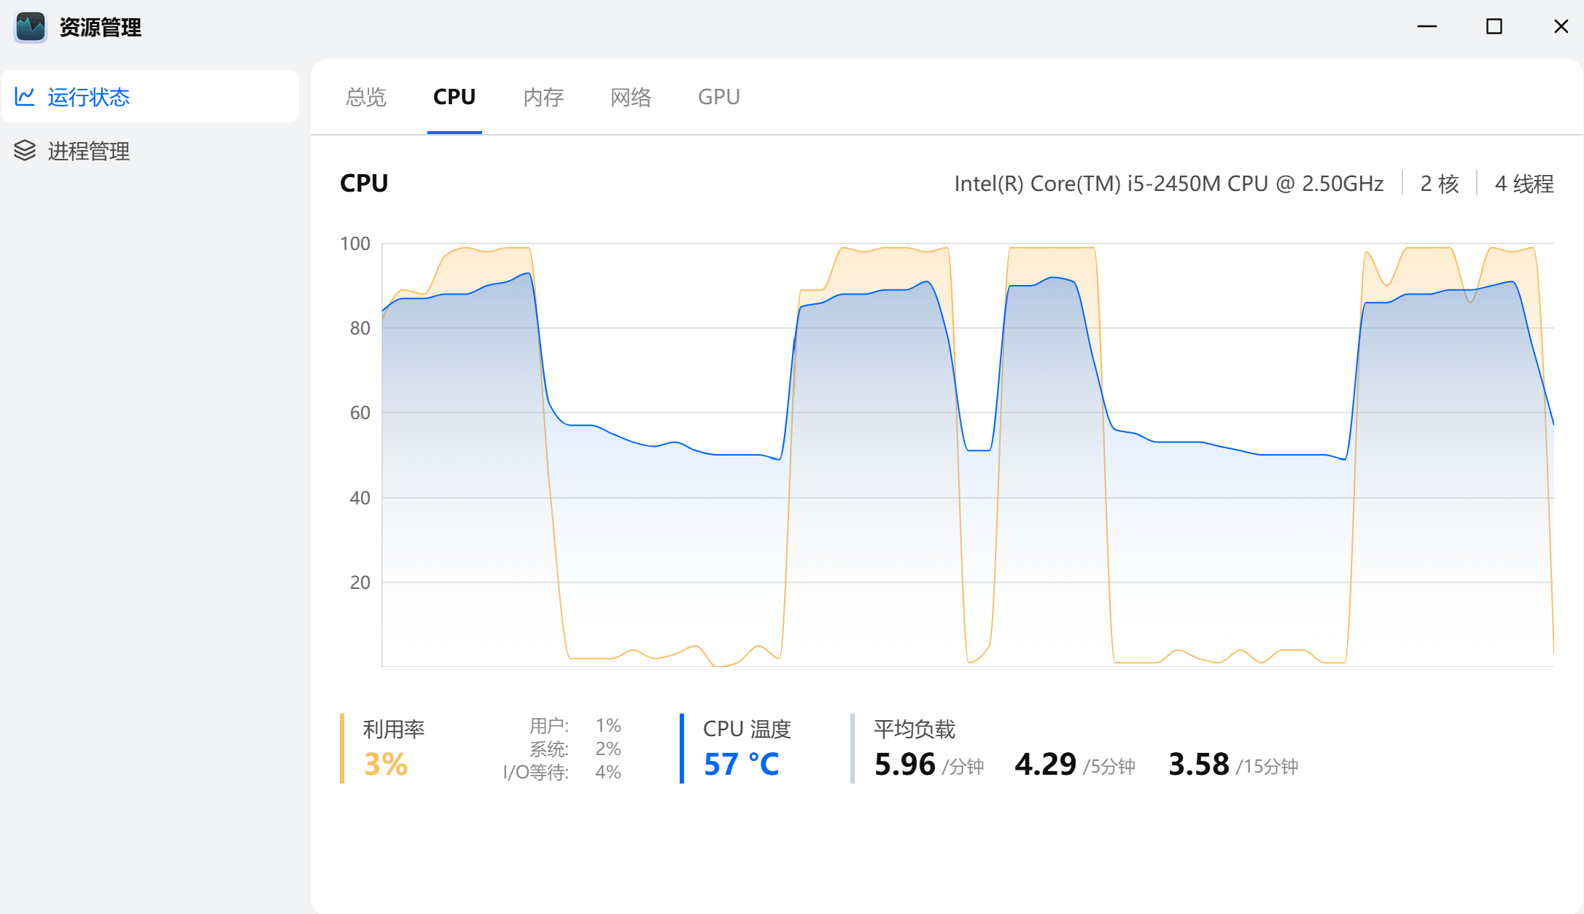Minimize the resource manager window

(1426, 27)
